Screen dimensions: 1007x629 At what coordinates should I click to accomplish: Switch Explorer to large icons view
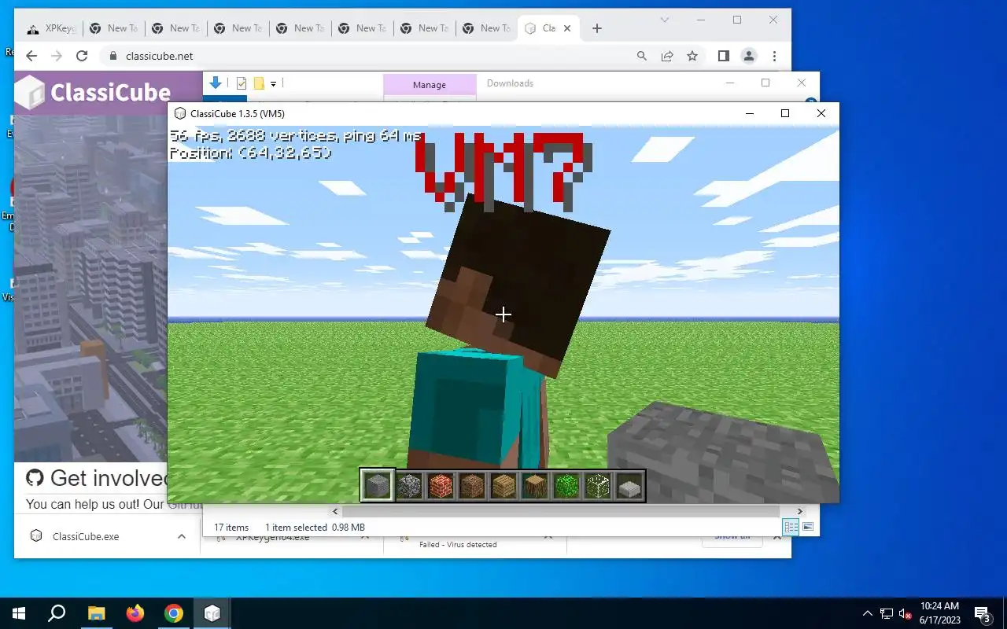tap(807, 527)
